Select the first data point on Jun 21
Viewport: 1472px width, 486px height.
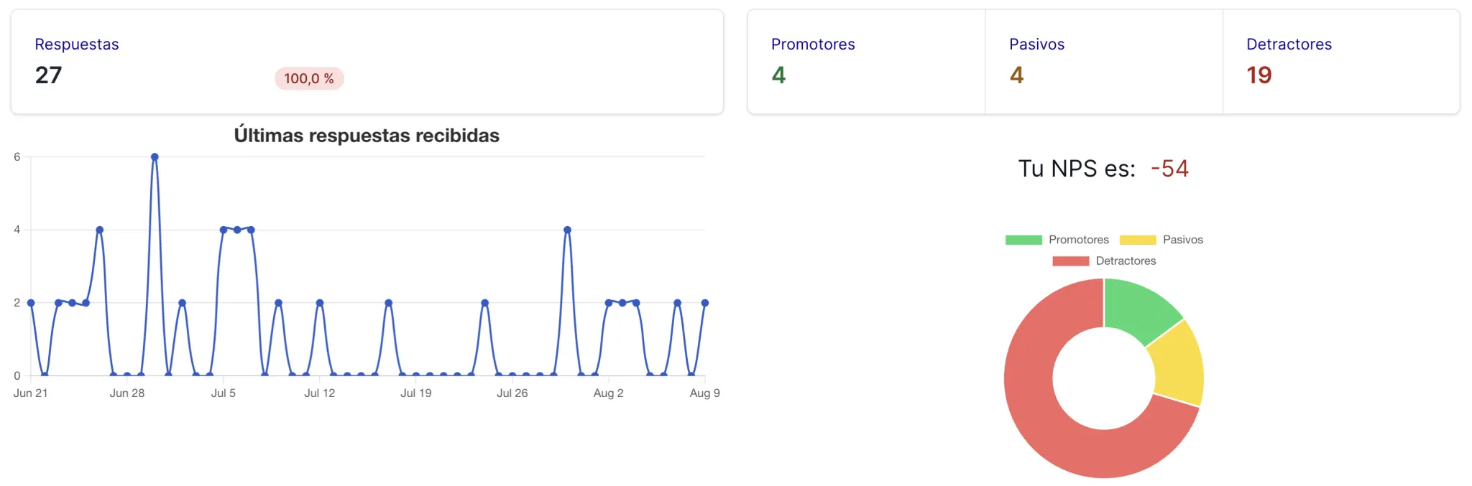[x=31, y=303]
